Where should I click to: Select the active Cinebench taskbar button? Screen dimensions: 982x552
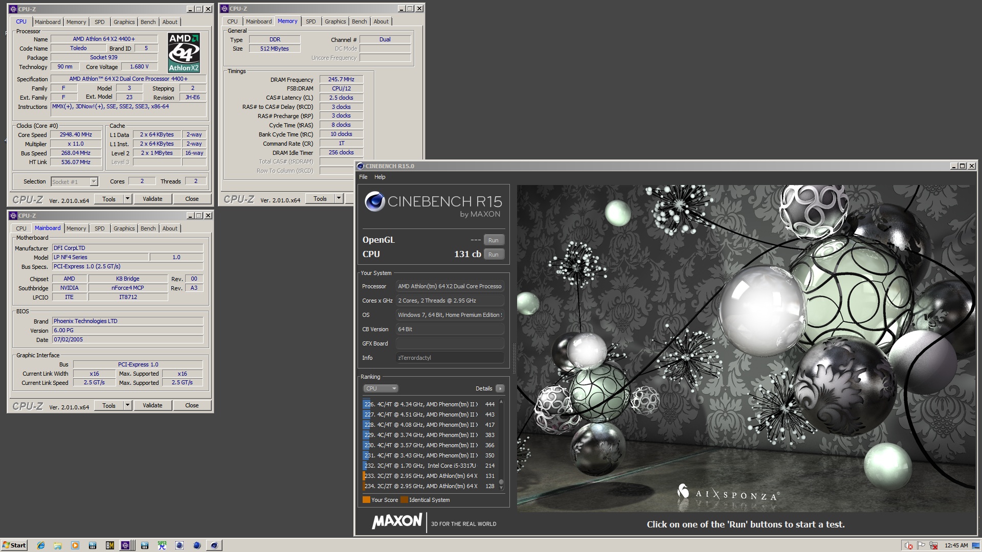(x=214, y=545)
